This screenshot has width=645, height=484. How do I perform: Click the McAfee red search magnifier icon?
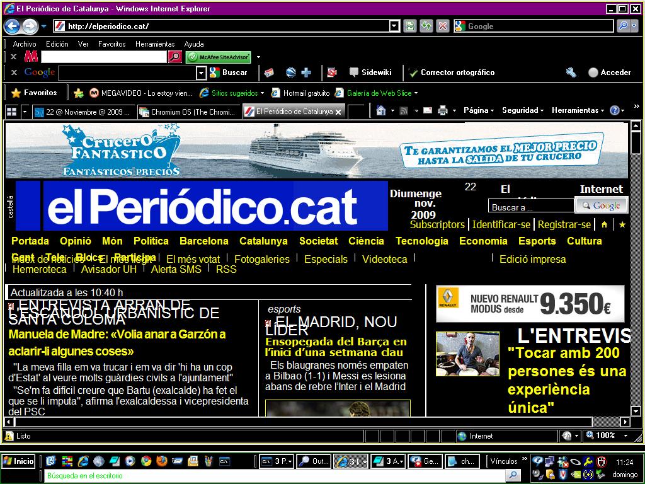174,57
